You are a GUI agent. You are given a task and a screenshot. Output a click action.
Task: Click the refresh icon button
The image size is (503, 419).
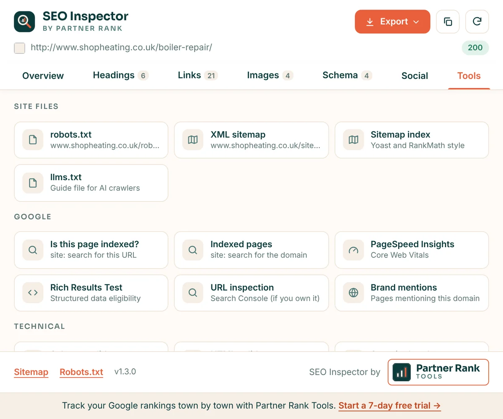click(x=477, y=21)
